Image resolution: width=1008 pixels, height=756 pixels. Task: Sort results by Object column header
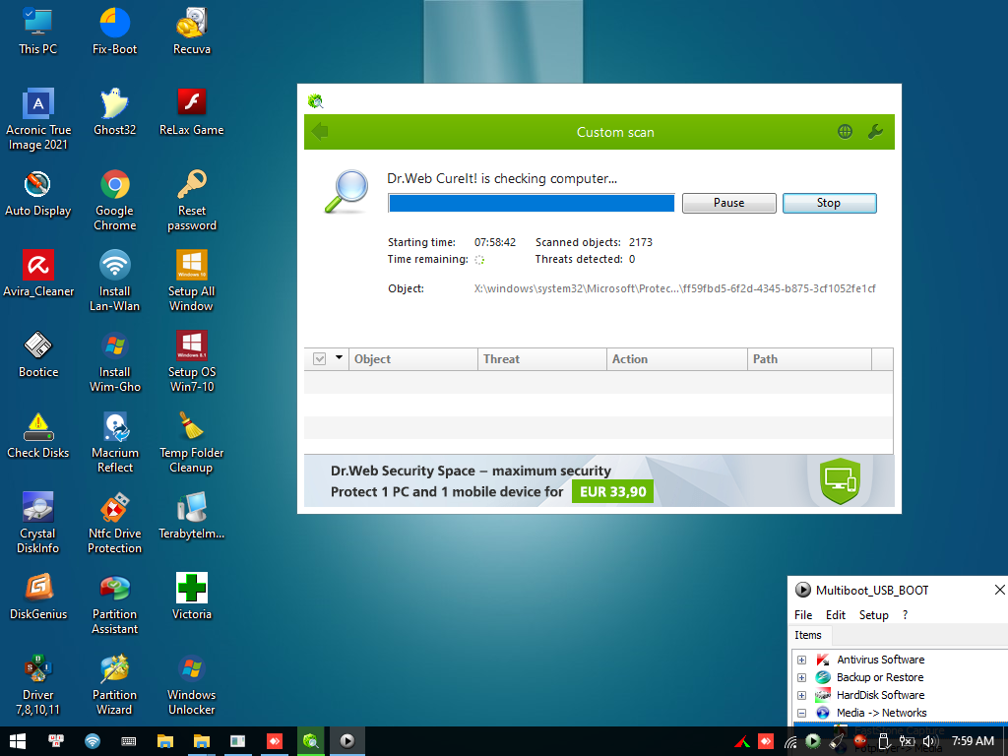[x=413, y=358]
